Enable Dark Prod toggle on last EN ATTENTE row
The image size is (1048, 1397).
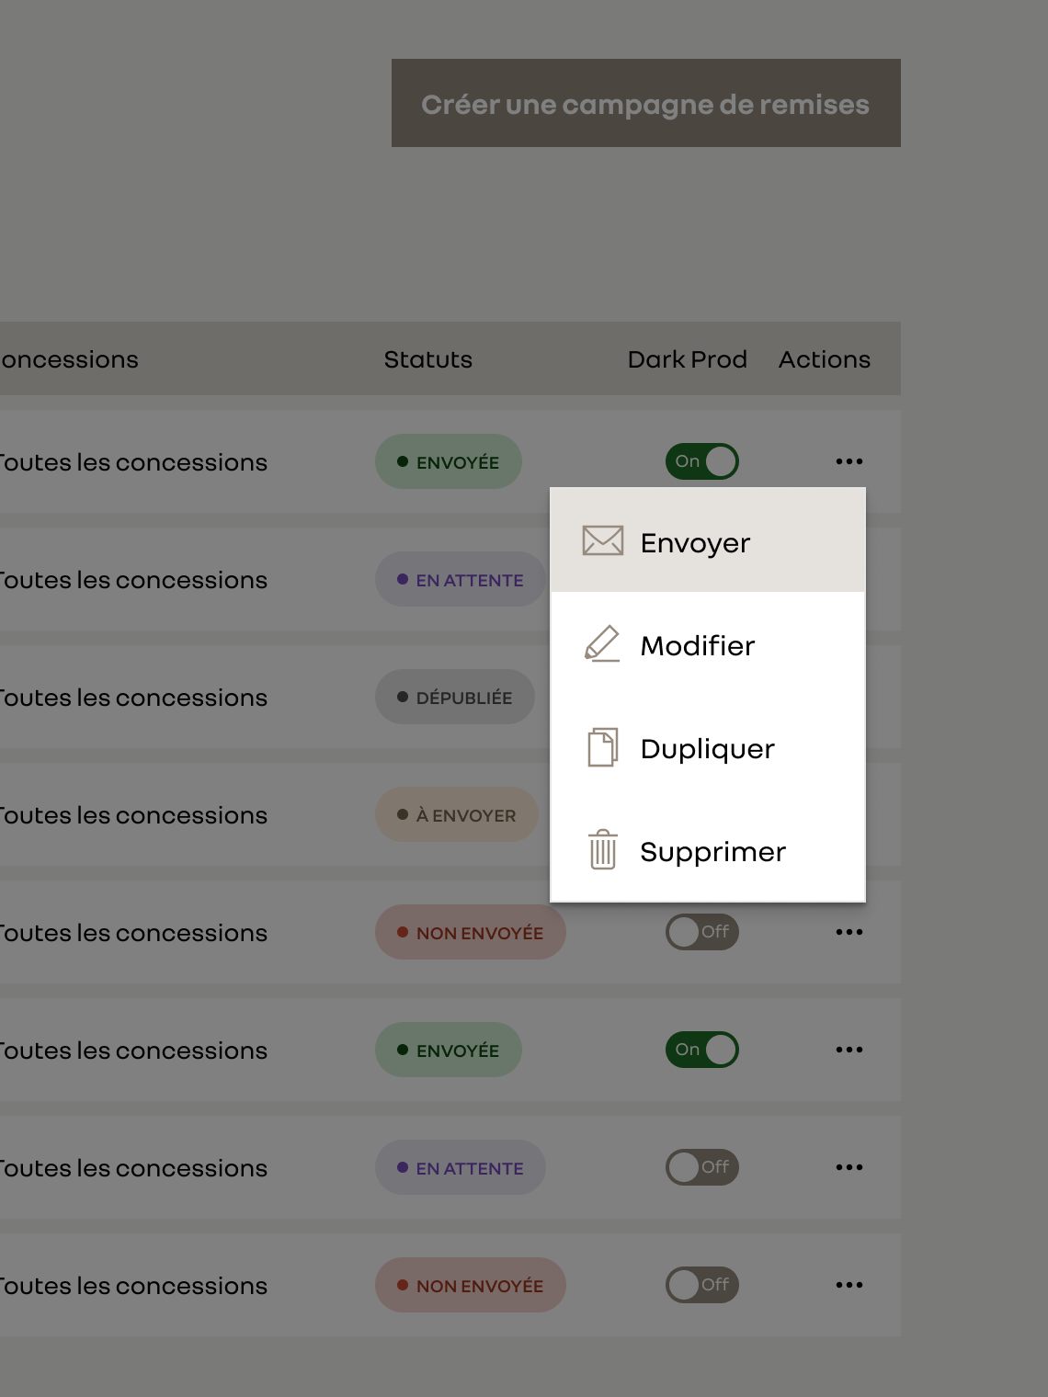click(x=702, y=1167)
